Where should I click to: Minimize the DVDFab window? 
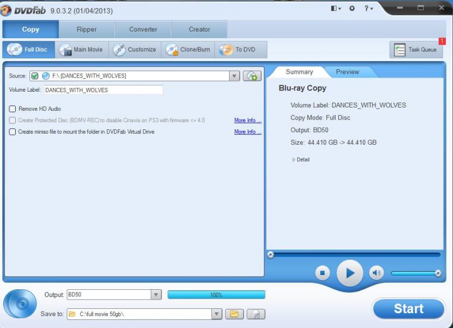(x=400, y=8)
